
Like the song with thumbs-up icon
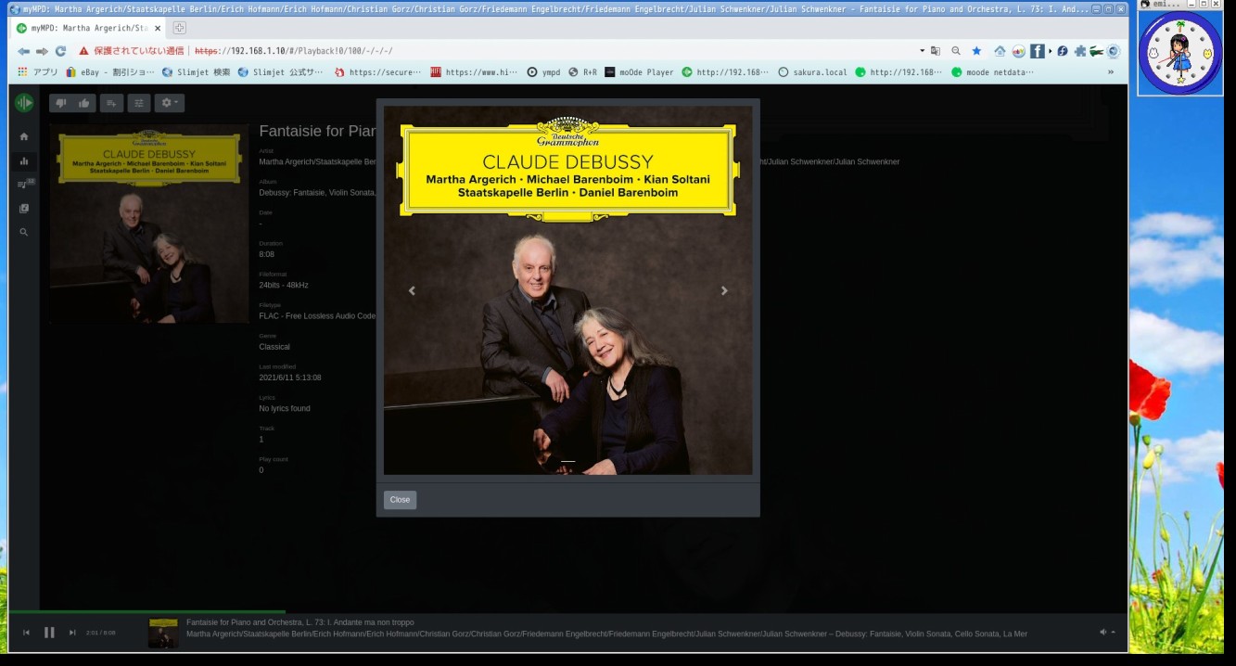(83, 102)
